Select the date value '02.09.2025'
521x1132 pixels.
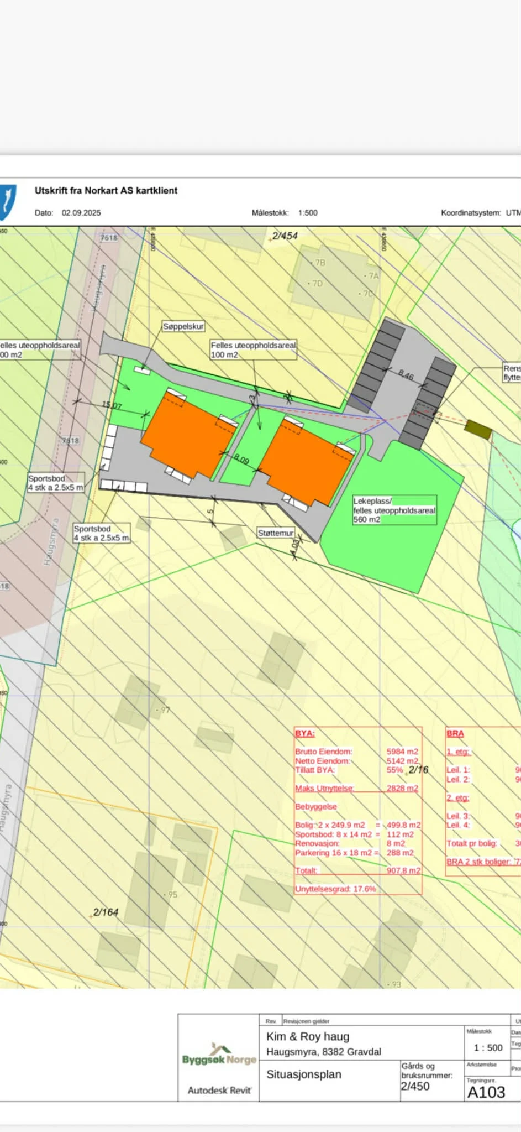click(x=81, y=213)
